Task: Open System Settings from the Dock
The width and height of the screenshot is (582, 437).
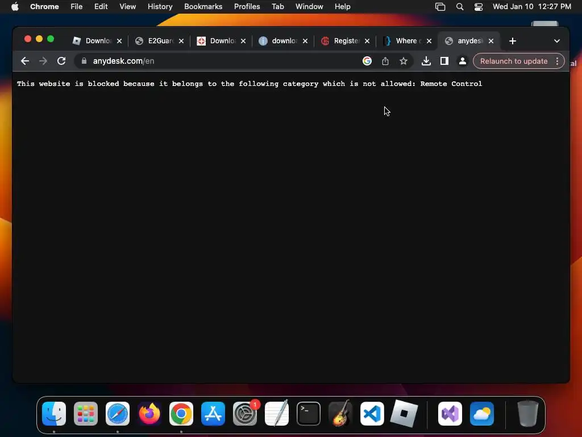Action: point(245,414)
